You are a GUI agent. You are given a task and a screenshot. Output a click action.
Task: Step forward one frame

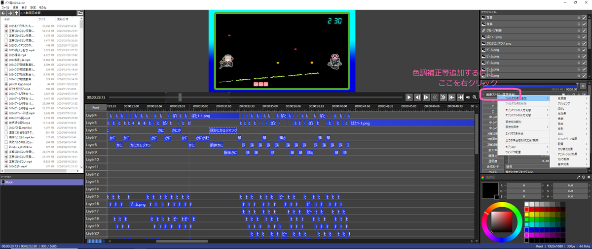426,97
